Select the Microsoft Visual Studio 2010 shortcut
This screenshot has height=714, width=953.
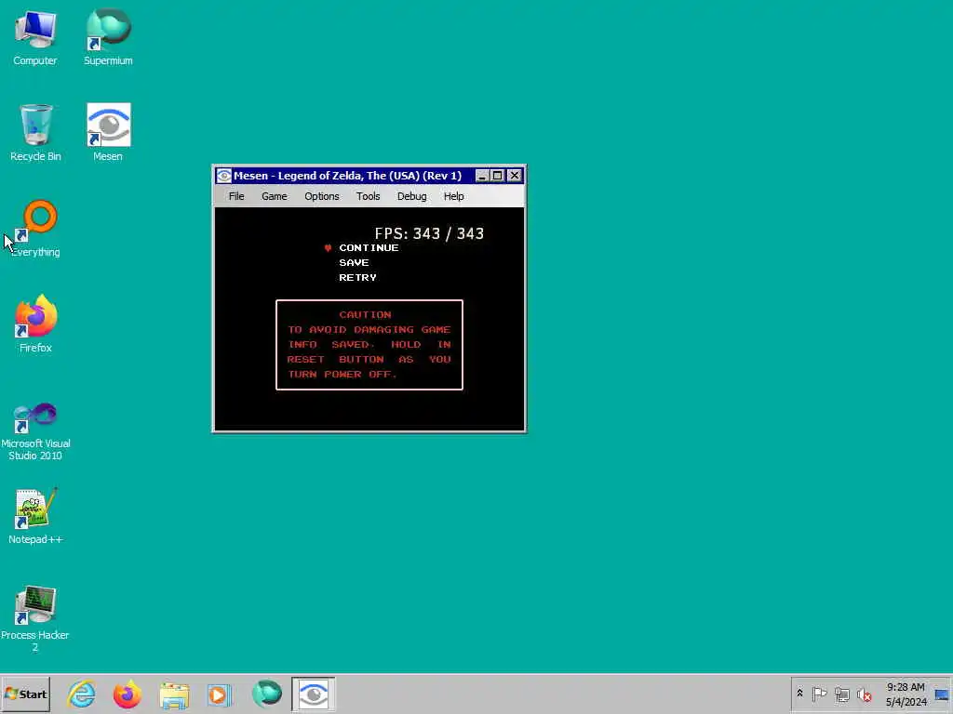coord(35,431)
